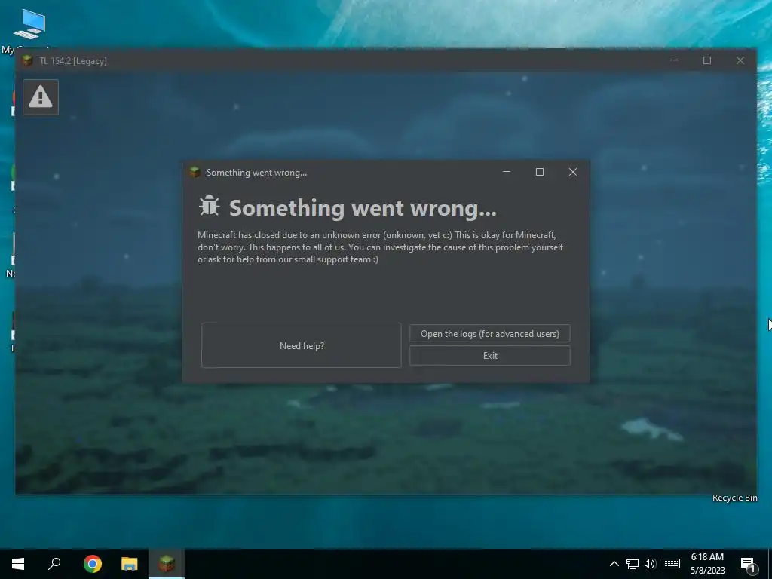772x579 pixels.
Task: Launch Google Chrome from taskbar
Action: (x=93, y=564)
